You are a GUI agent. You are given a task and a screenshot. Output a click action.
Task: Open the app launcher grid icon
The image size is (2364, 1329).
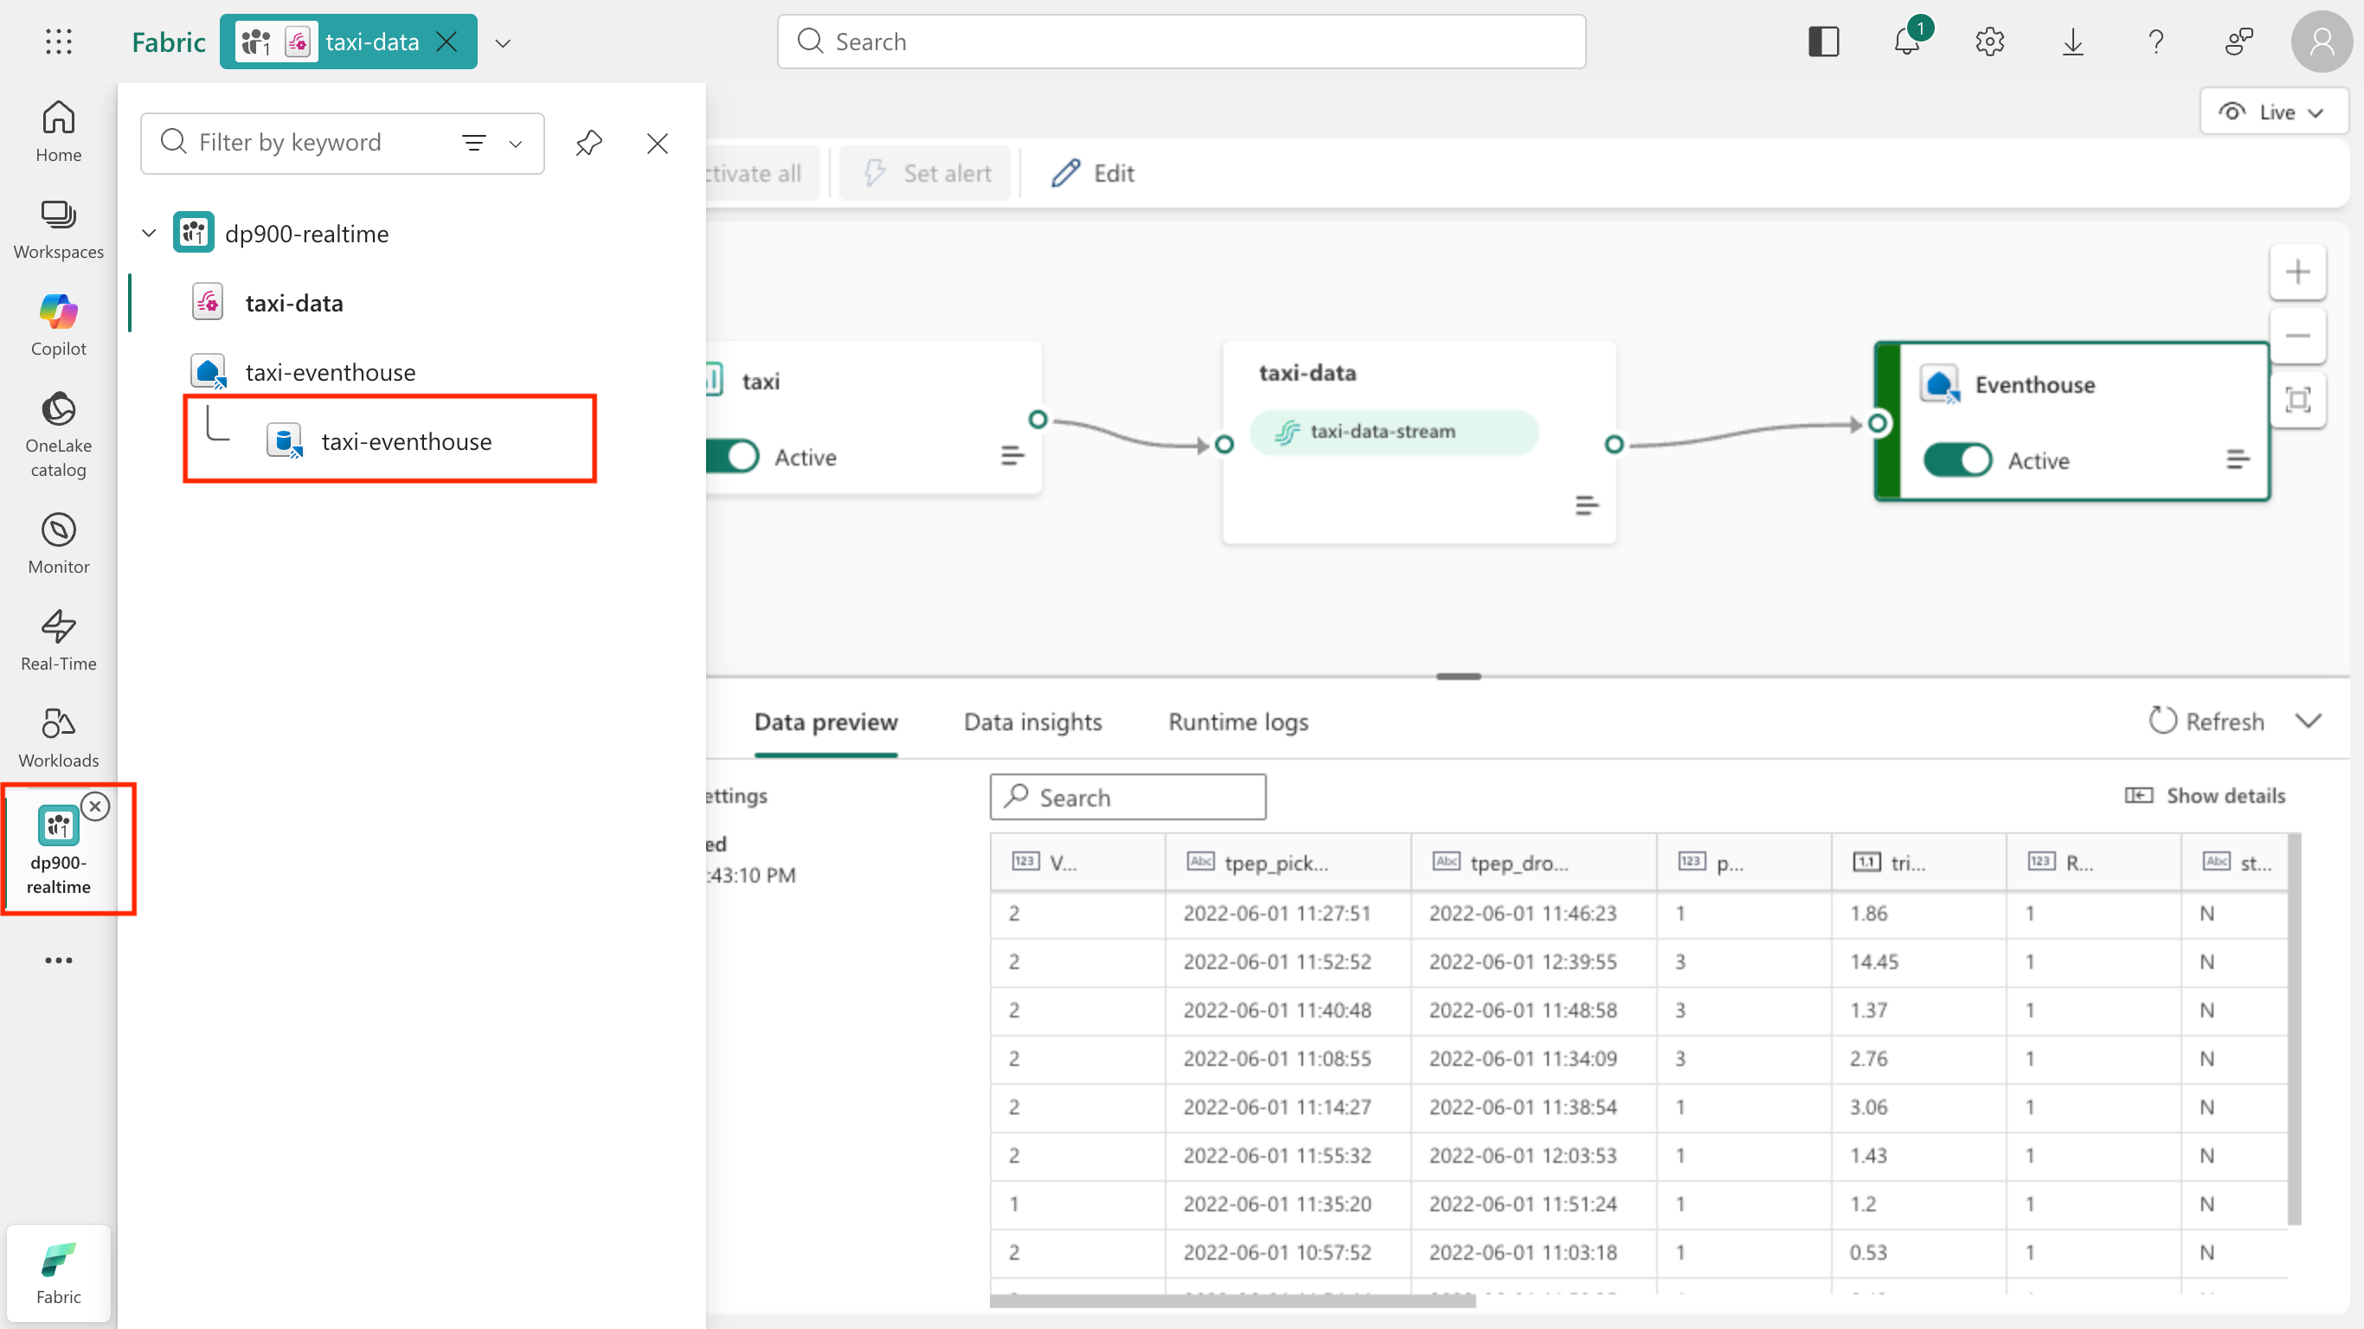click(x=59, y=42)
